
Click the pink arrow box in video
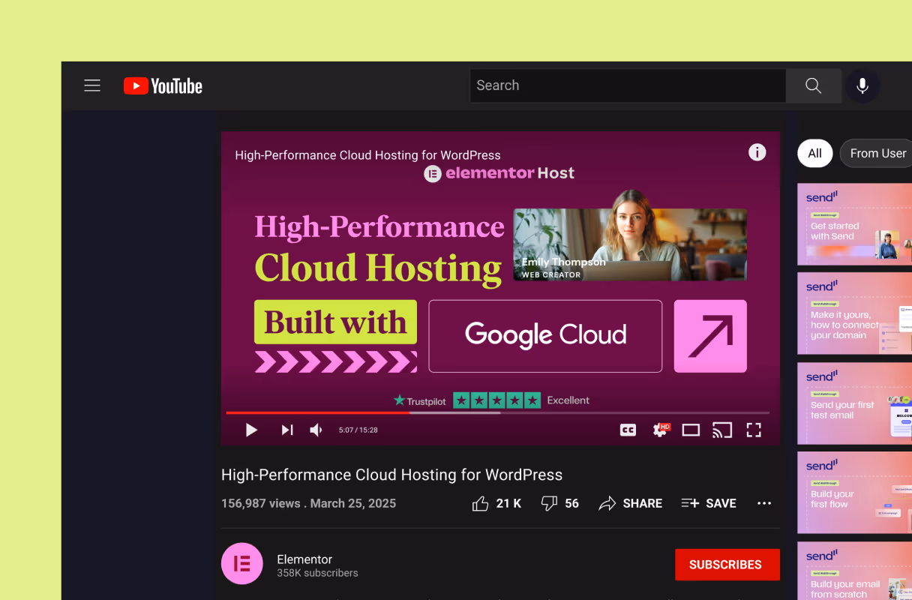(710, 336)
